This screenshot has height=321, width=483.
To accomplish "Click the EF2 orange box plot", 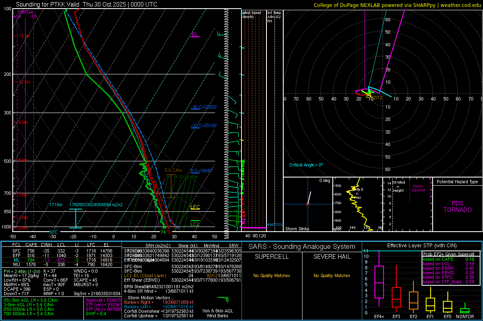I will [413, 301].
